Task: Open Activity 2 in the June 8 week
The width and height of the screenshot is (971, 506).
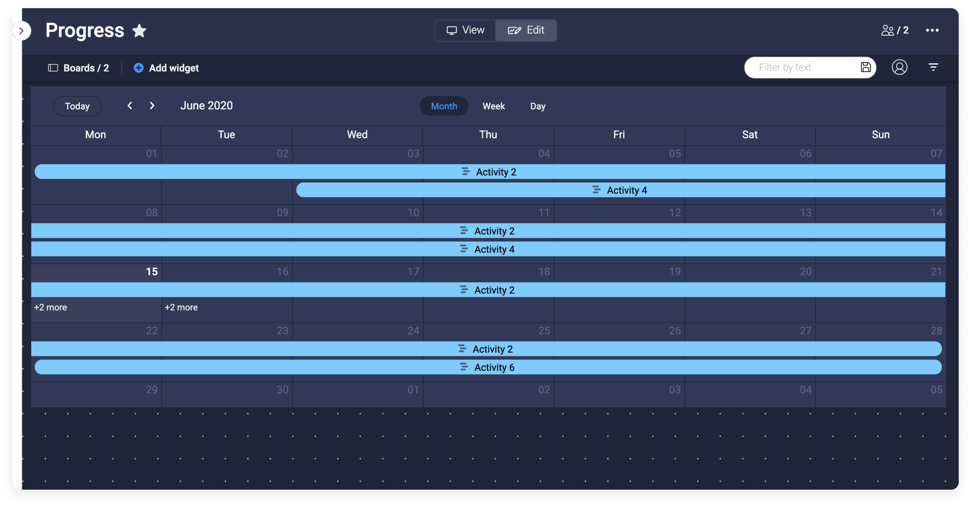Action: tap(488, 231)
